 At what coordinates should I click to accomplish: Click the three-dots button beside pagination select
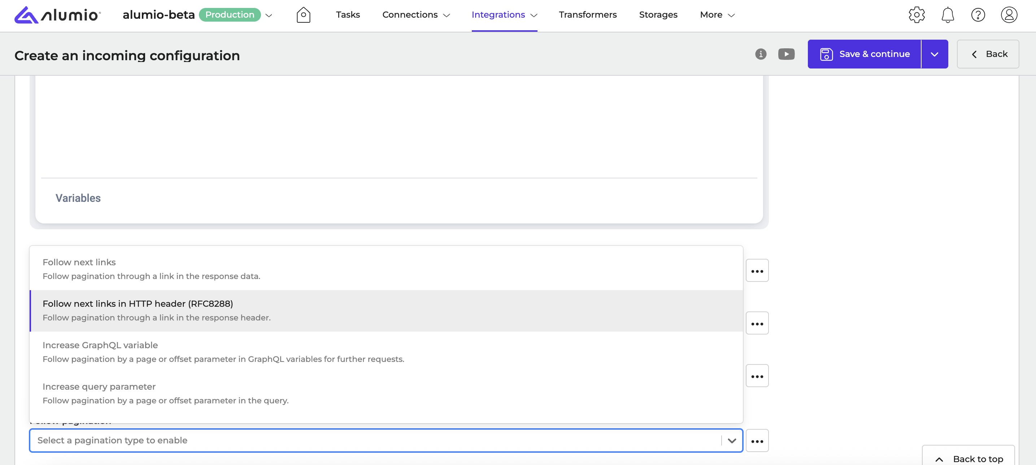[757, 440]
